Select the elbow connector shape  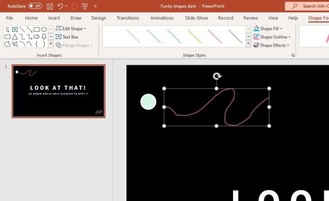(22, 37)
